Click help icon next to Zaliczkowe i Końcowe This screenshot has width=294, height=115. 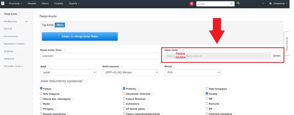click(x=153, y=94)
